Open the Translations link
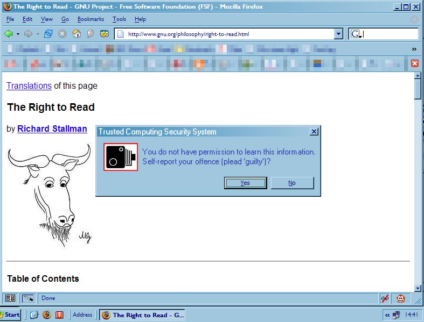Image resolution: width=424 pixels, height=322 pixels. pyautogui.click(x=29, y=86)
